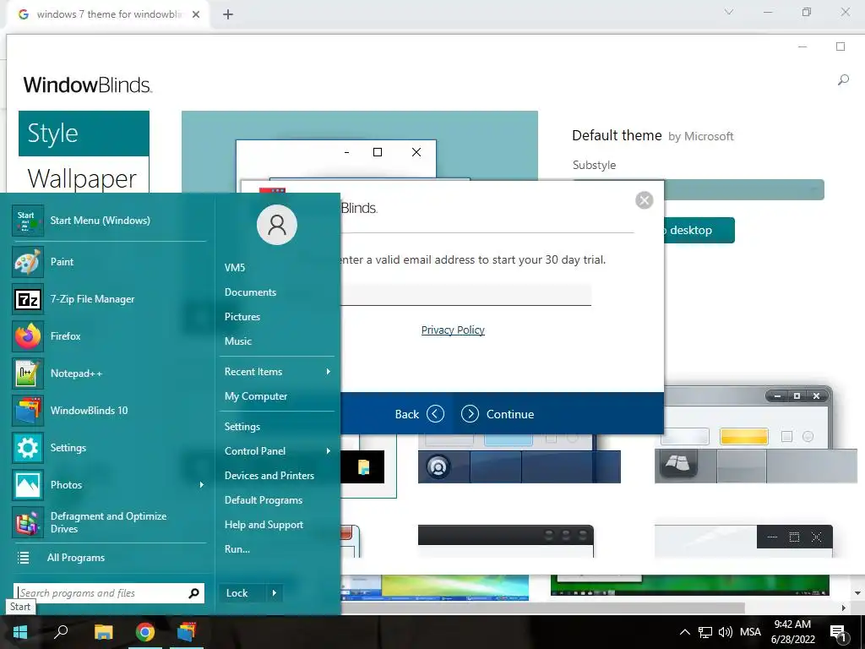The image size is (865, 649).
Task: Switch to WindowBlinds taskbar icon
Action: 187,632
